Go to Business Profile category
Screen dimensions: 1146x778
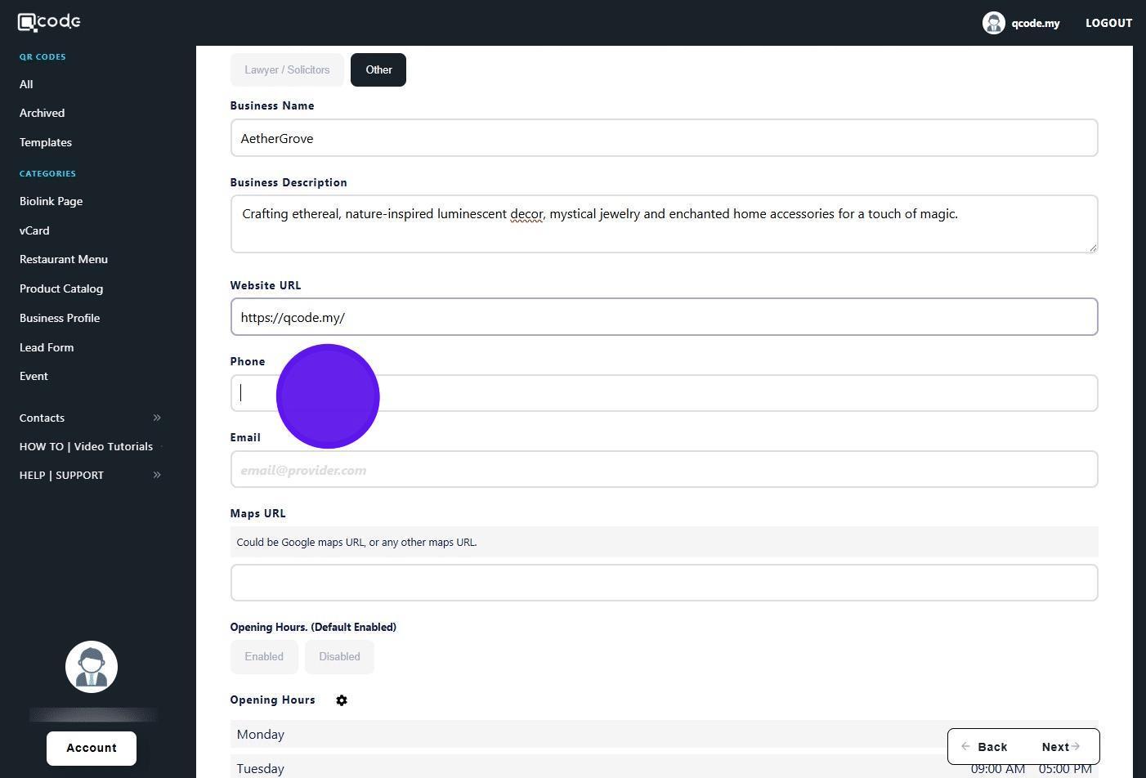coord(60,318)
